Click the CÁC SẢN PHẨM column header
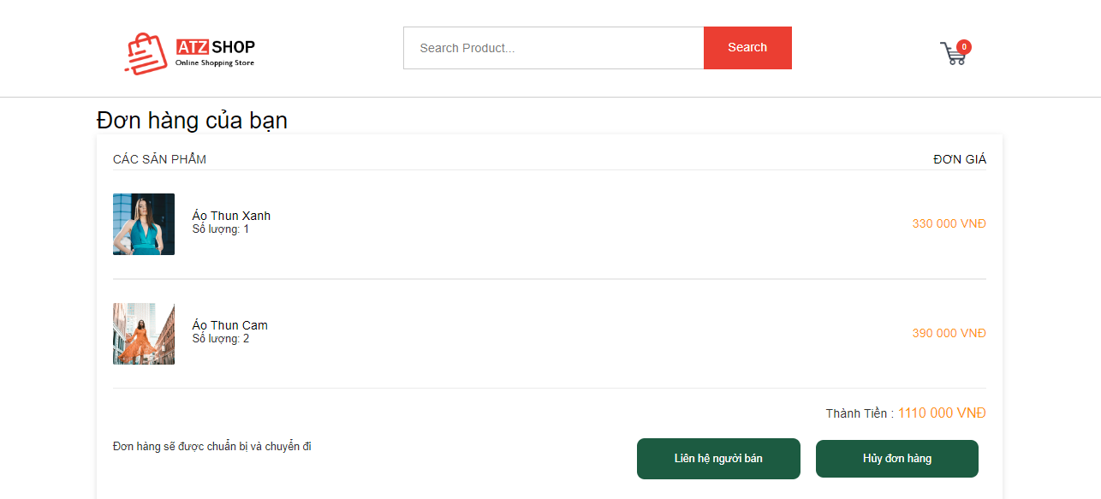Image resolution: width=1101 pixels, height=499 pixels. pos(159,159)
